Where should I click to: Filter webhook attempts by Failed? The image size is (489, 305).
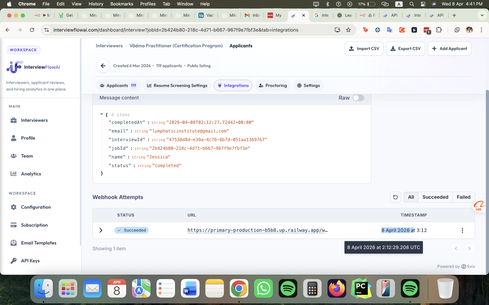click(464, 197)
